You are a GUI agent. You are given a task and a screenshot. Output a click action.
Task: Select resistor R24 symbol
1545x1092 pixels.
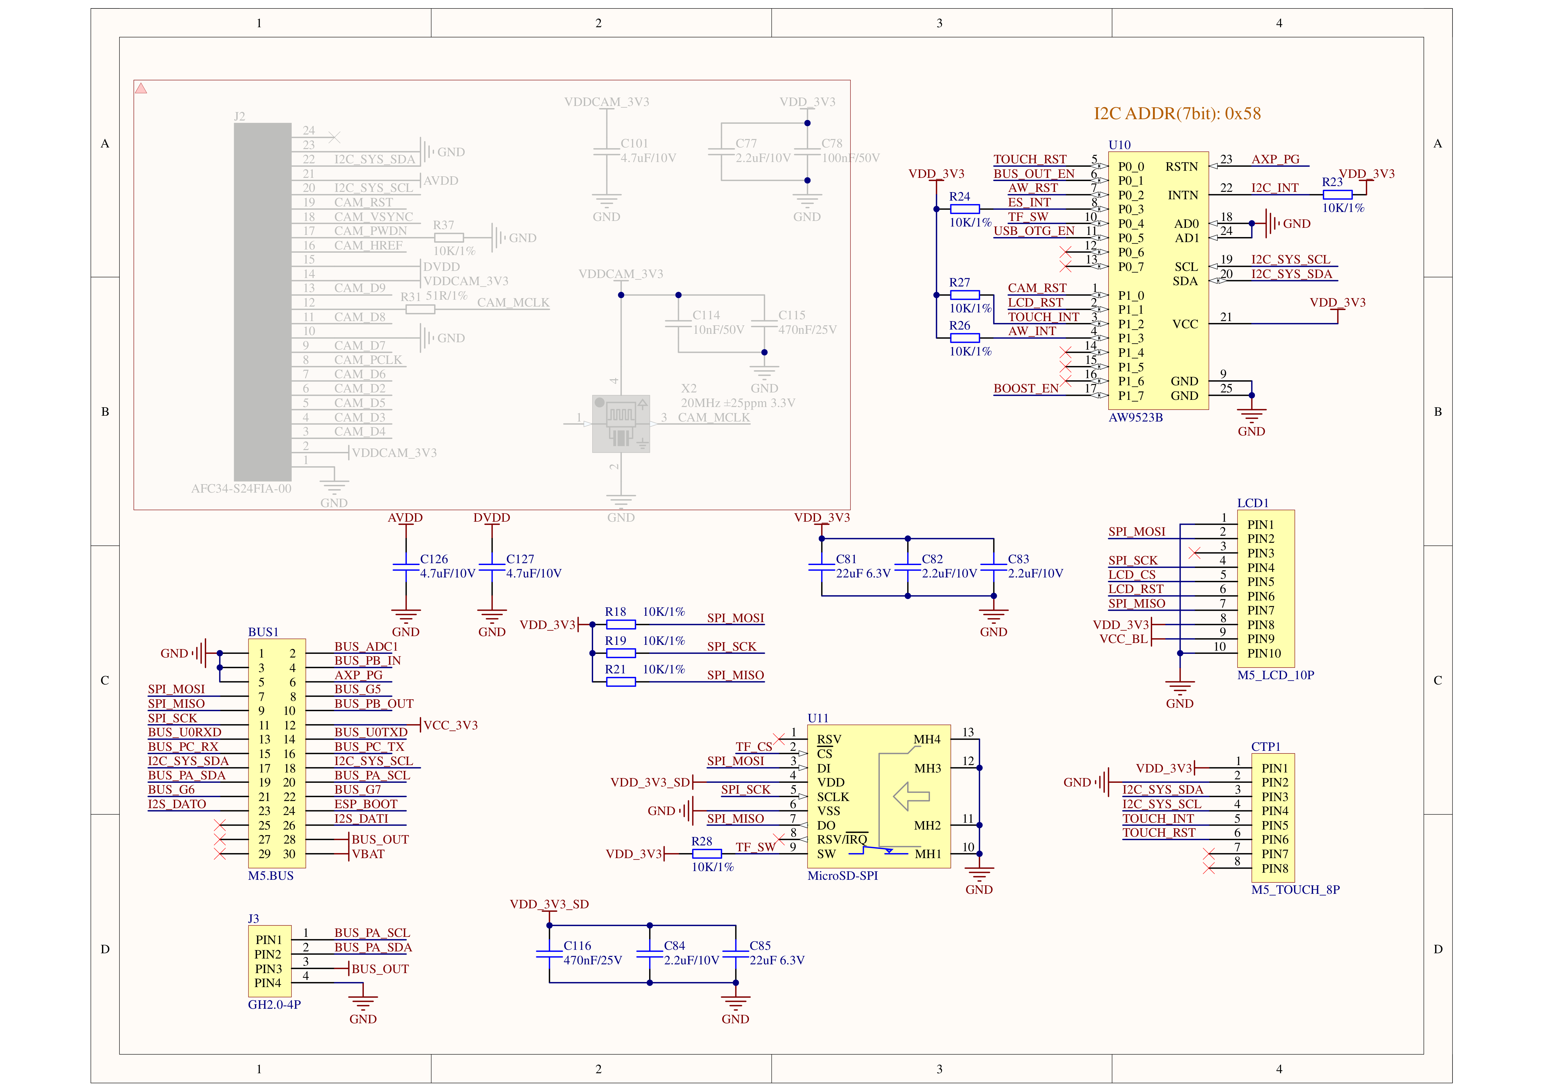tap(964, 209)
